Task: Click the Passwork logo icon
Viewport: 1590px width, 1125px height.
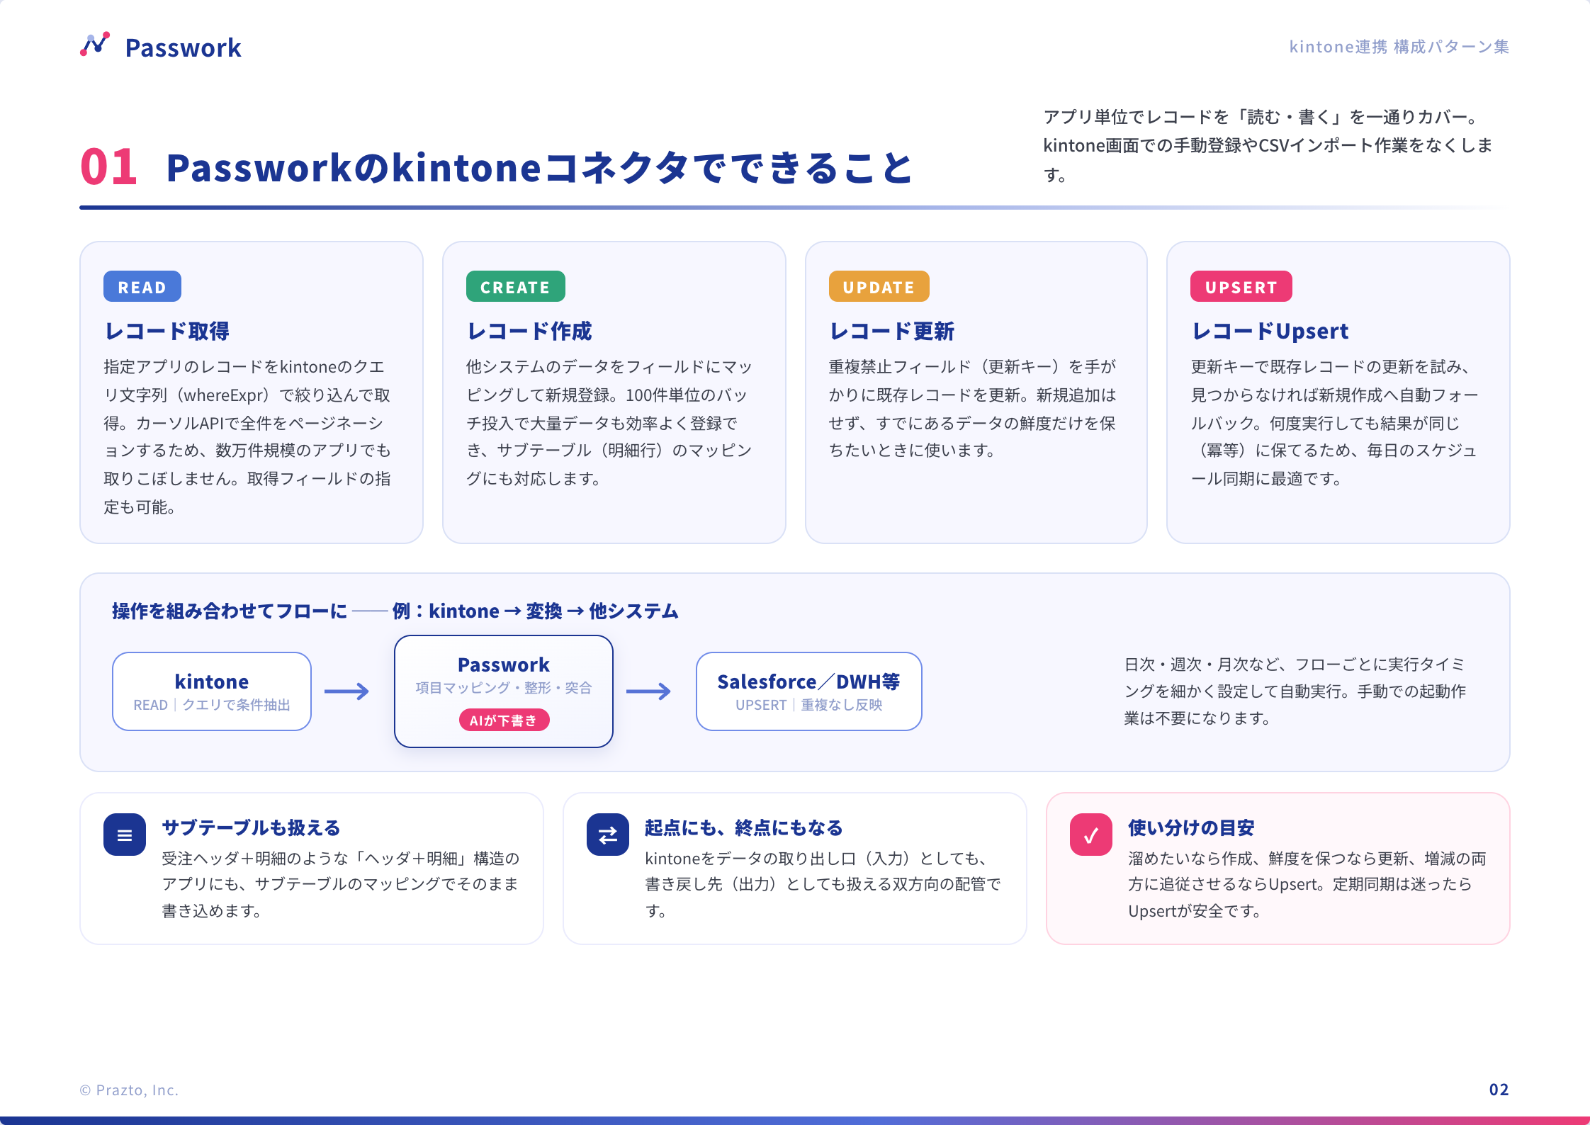Action: tap(95, 44)
